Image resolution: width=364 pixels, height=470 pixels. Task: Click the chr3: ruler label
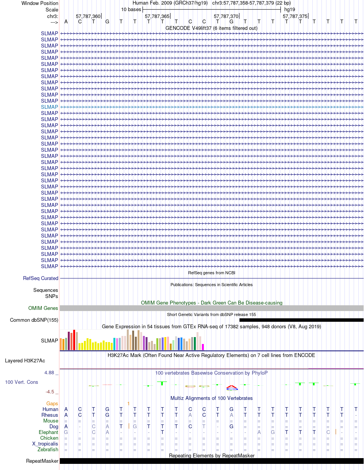[x=52, y=16]
